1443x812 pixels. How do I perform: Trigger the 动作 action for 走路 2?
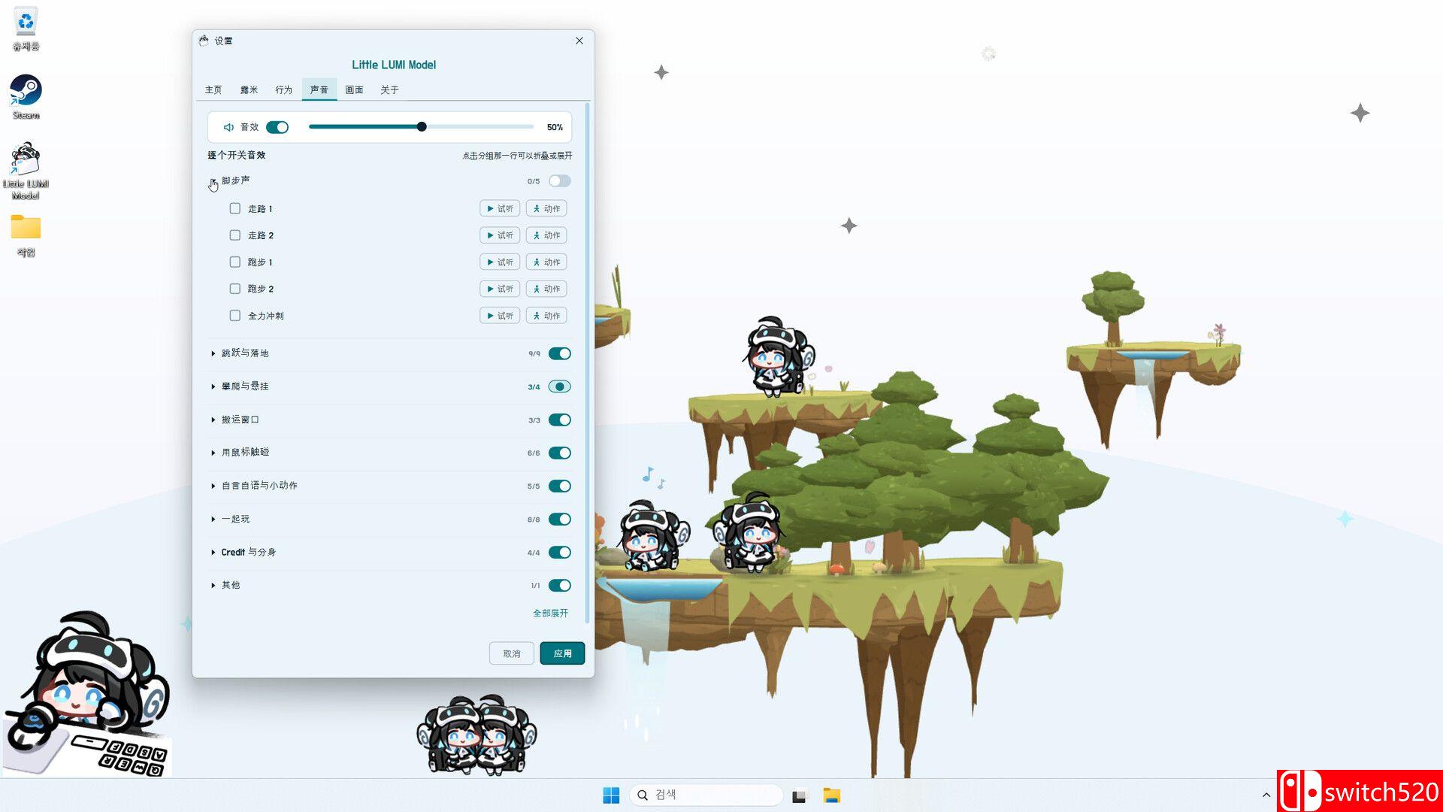[x=546, y=235]
